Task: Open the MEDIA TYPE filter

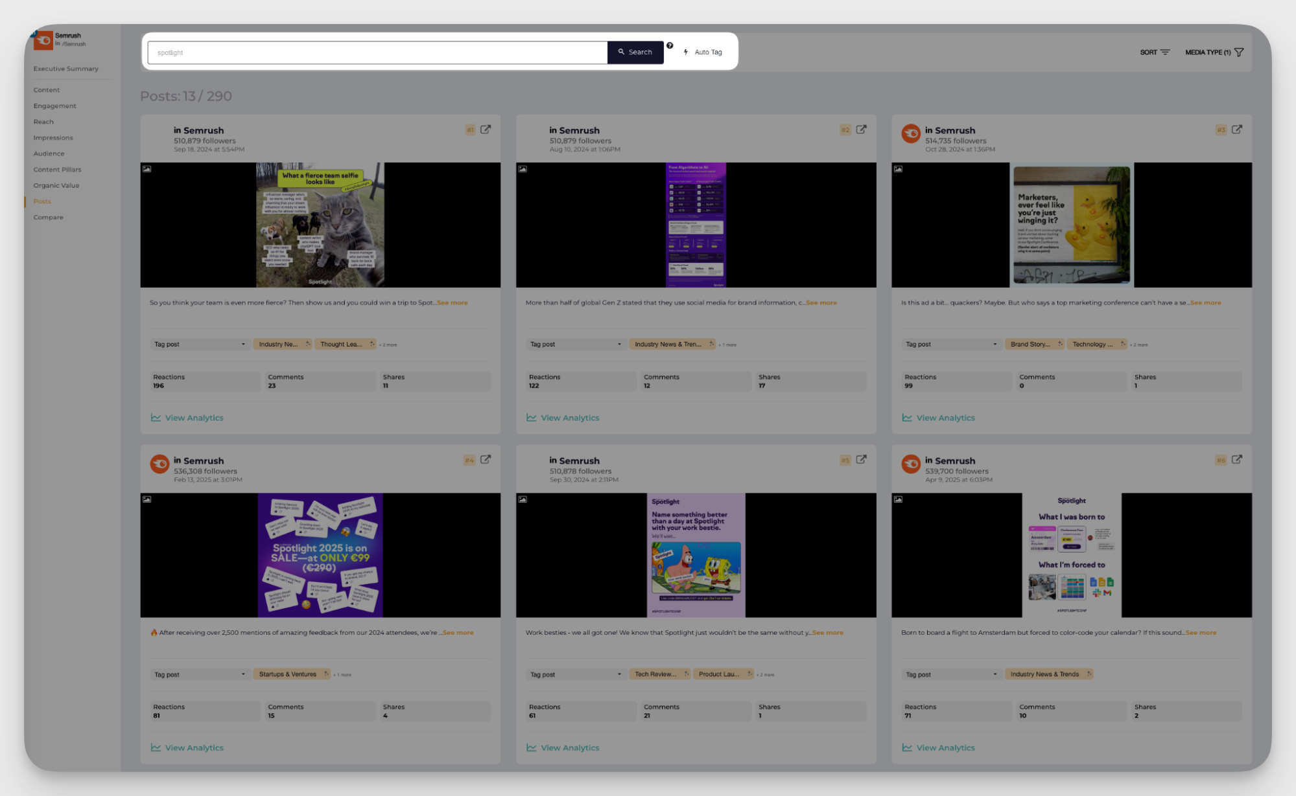Action: tap(1214, 52)
